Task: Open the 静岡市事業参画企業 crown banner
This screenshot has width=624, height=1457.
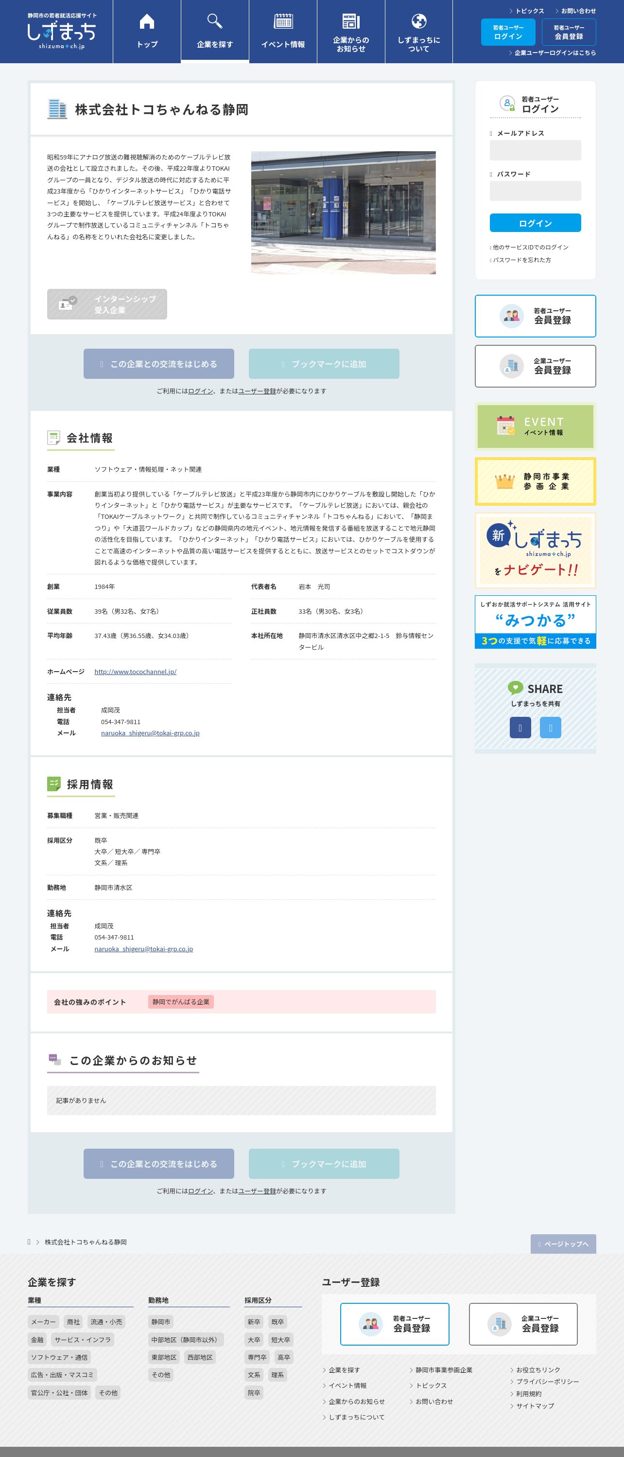Action: pos(535,481)
